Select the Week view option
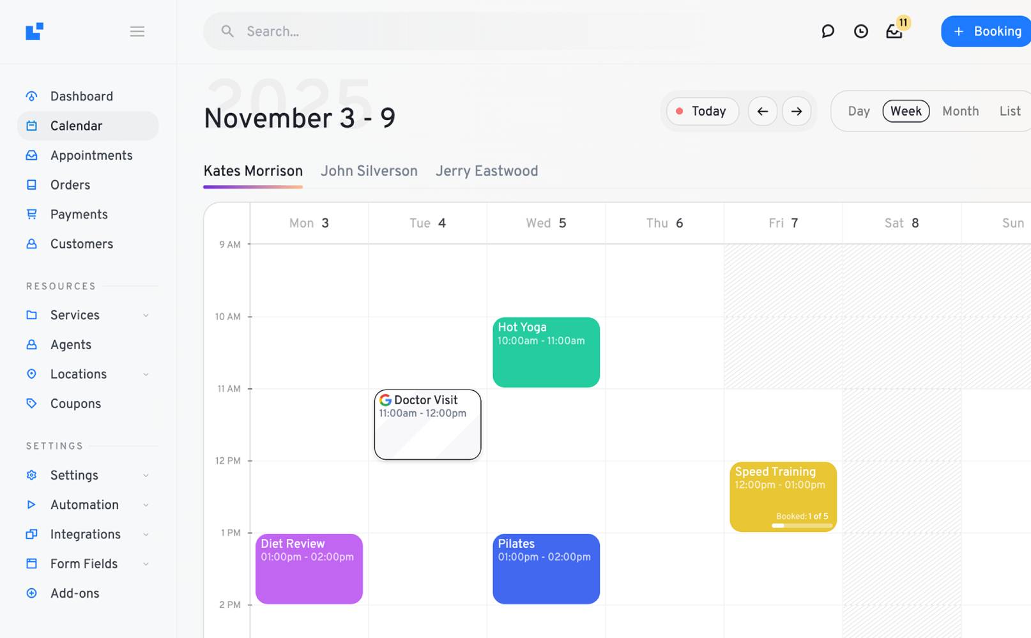Viewport: 1031px width, 638px height. tap(905, 111)
